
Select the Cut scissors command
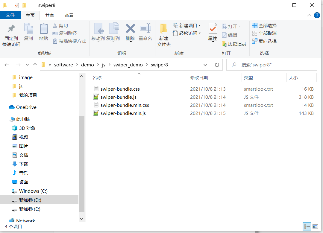[x=60, y=25]
